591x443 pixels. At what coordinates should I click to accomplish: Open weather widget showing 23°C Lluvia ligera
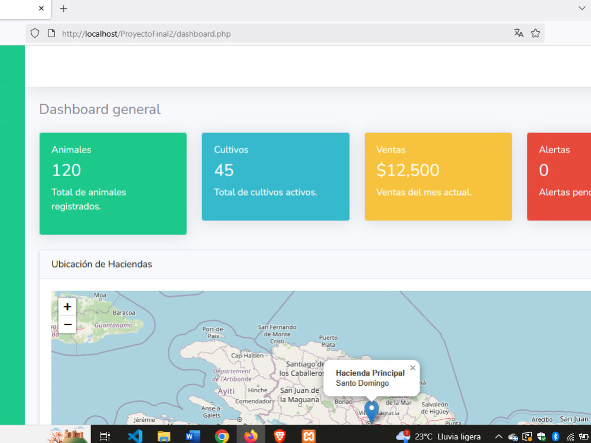(439, 437)
